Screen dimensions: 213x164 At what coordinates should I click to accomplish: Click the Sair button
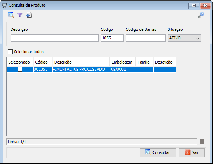pyautogui.click(x=192, y=152)
